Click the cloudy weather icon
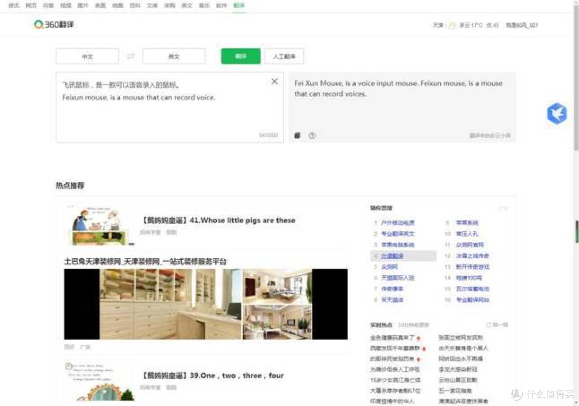The width and height of the screenshot is (579, 406). (452, 25)
